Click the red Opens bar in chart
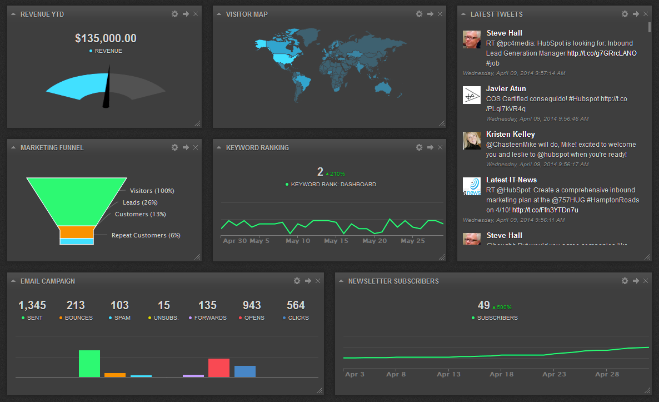The width and height of the screenshot is (659, 402). tap(219, 368)
